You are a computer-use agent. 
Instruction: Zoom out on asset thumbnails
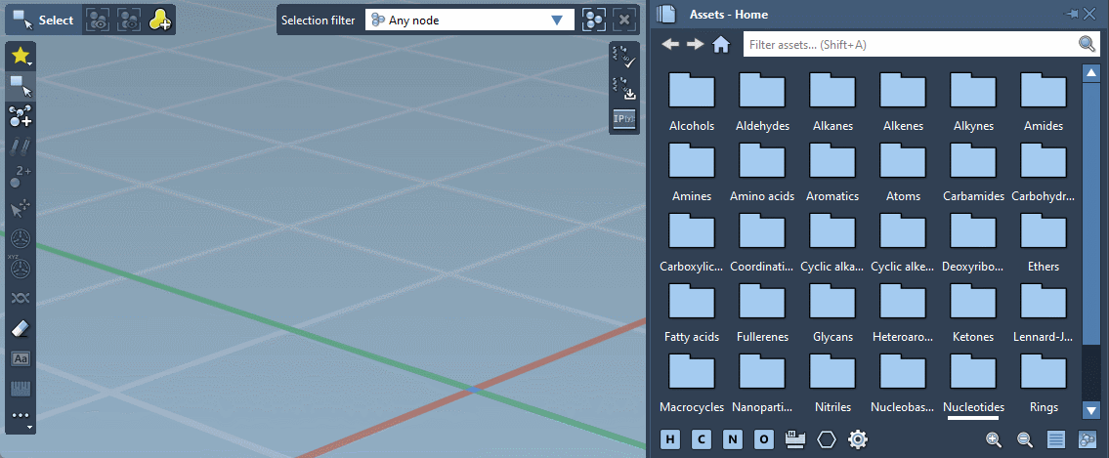(x=1025, y=439)
